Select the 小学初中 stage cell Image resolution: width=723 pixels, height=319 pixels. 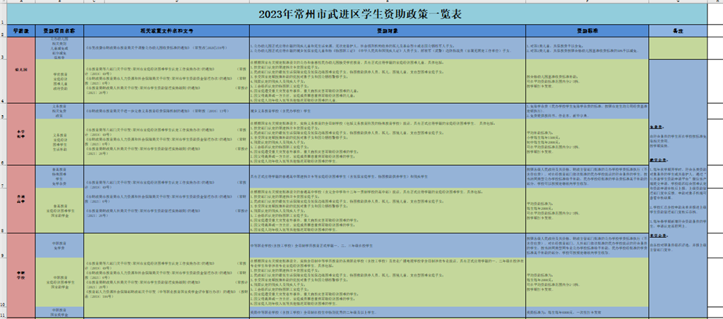[21, 134]
